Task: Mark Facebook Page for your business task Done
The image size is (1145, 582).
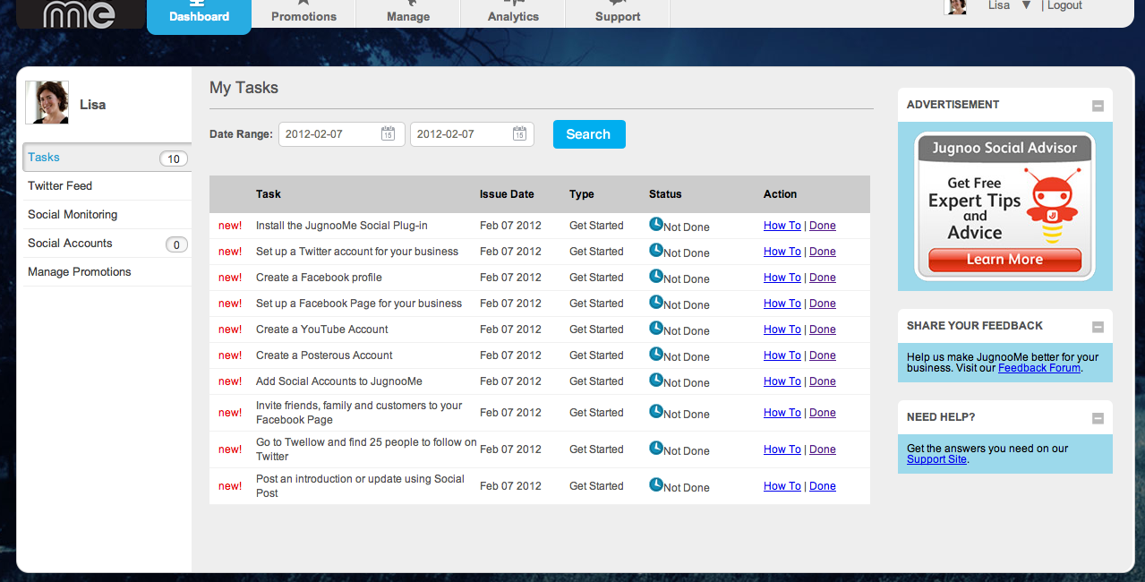Action: [x=823, y=304]
